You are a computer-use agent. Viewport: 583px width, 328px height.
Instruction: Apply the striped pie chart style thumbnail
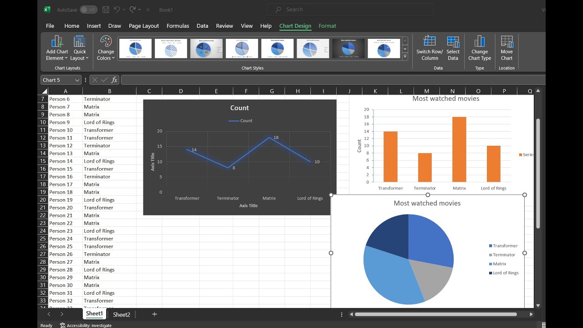point(171,48)
